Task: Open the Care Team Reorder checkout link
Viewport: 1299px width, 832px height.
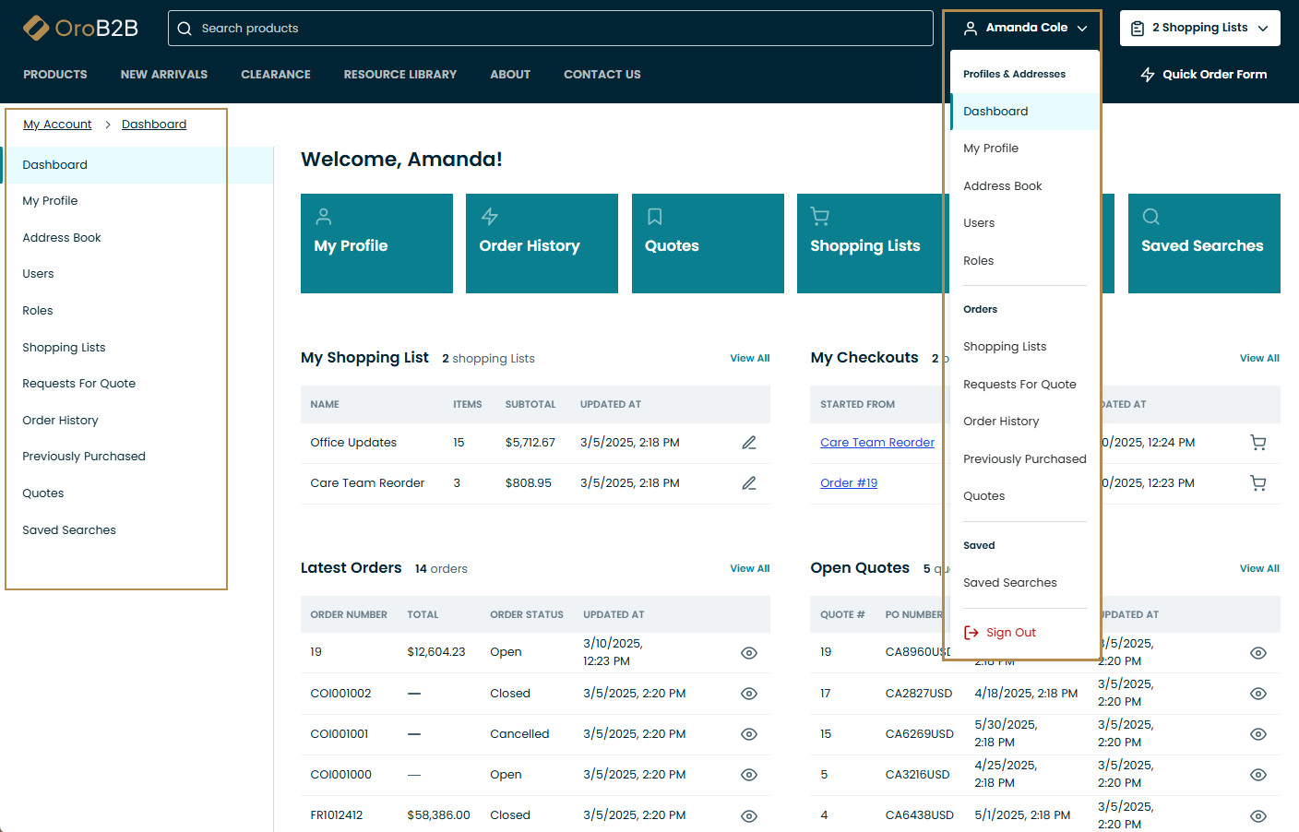Action: 876,443
